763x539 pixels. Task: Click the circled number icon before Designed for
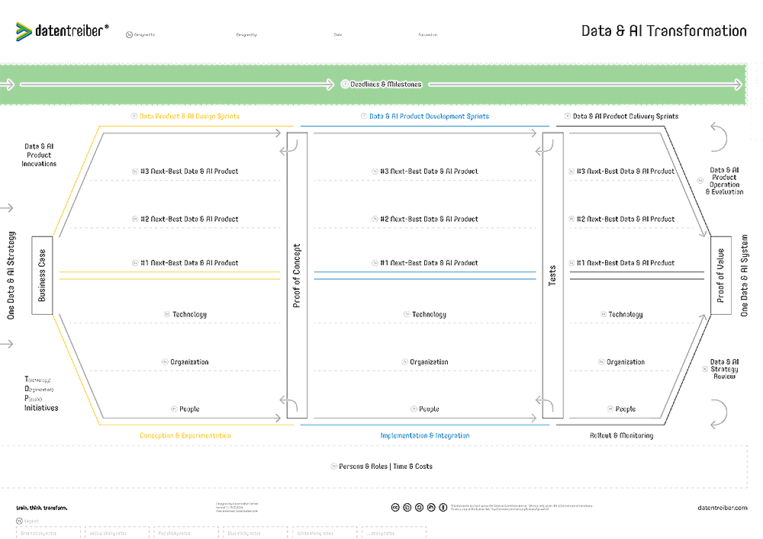(x=129, y=35)
